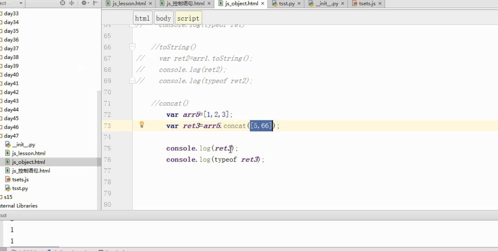Click the script breadcrumb
498x251 pixels.
click(x=188, y=18)
